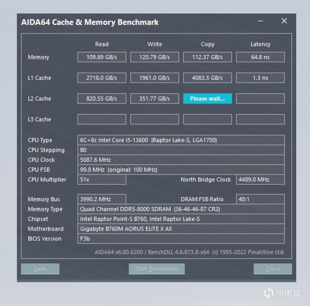Click the Copy column header

point(207,44)
